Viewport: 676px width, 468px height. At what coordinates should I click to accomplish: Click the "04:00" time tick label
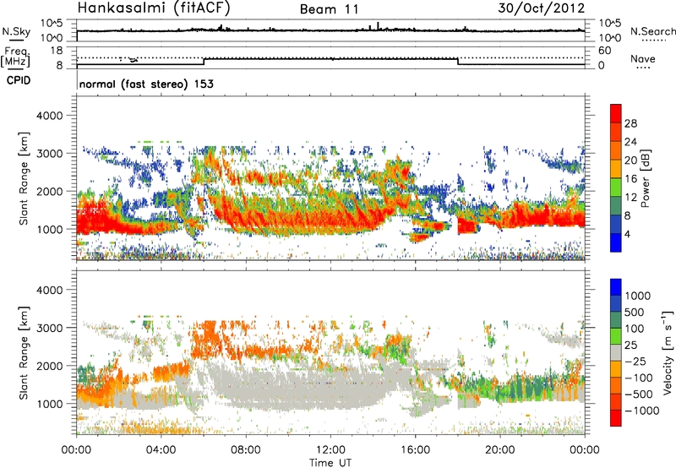coord(161,449)
